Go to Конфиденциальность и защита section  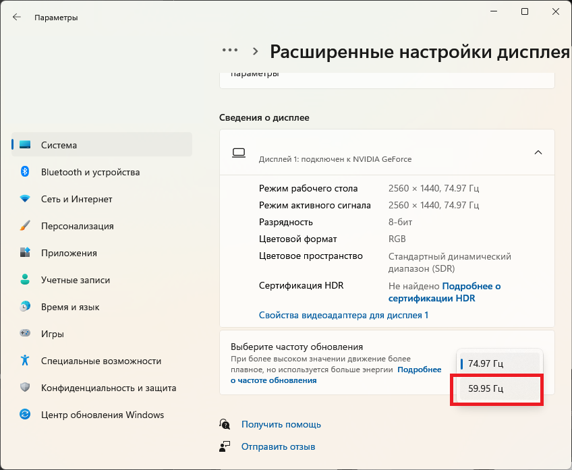pos(108,388)
